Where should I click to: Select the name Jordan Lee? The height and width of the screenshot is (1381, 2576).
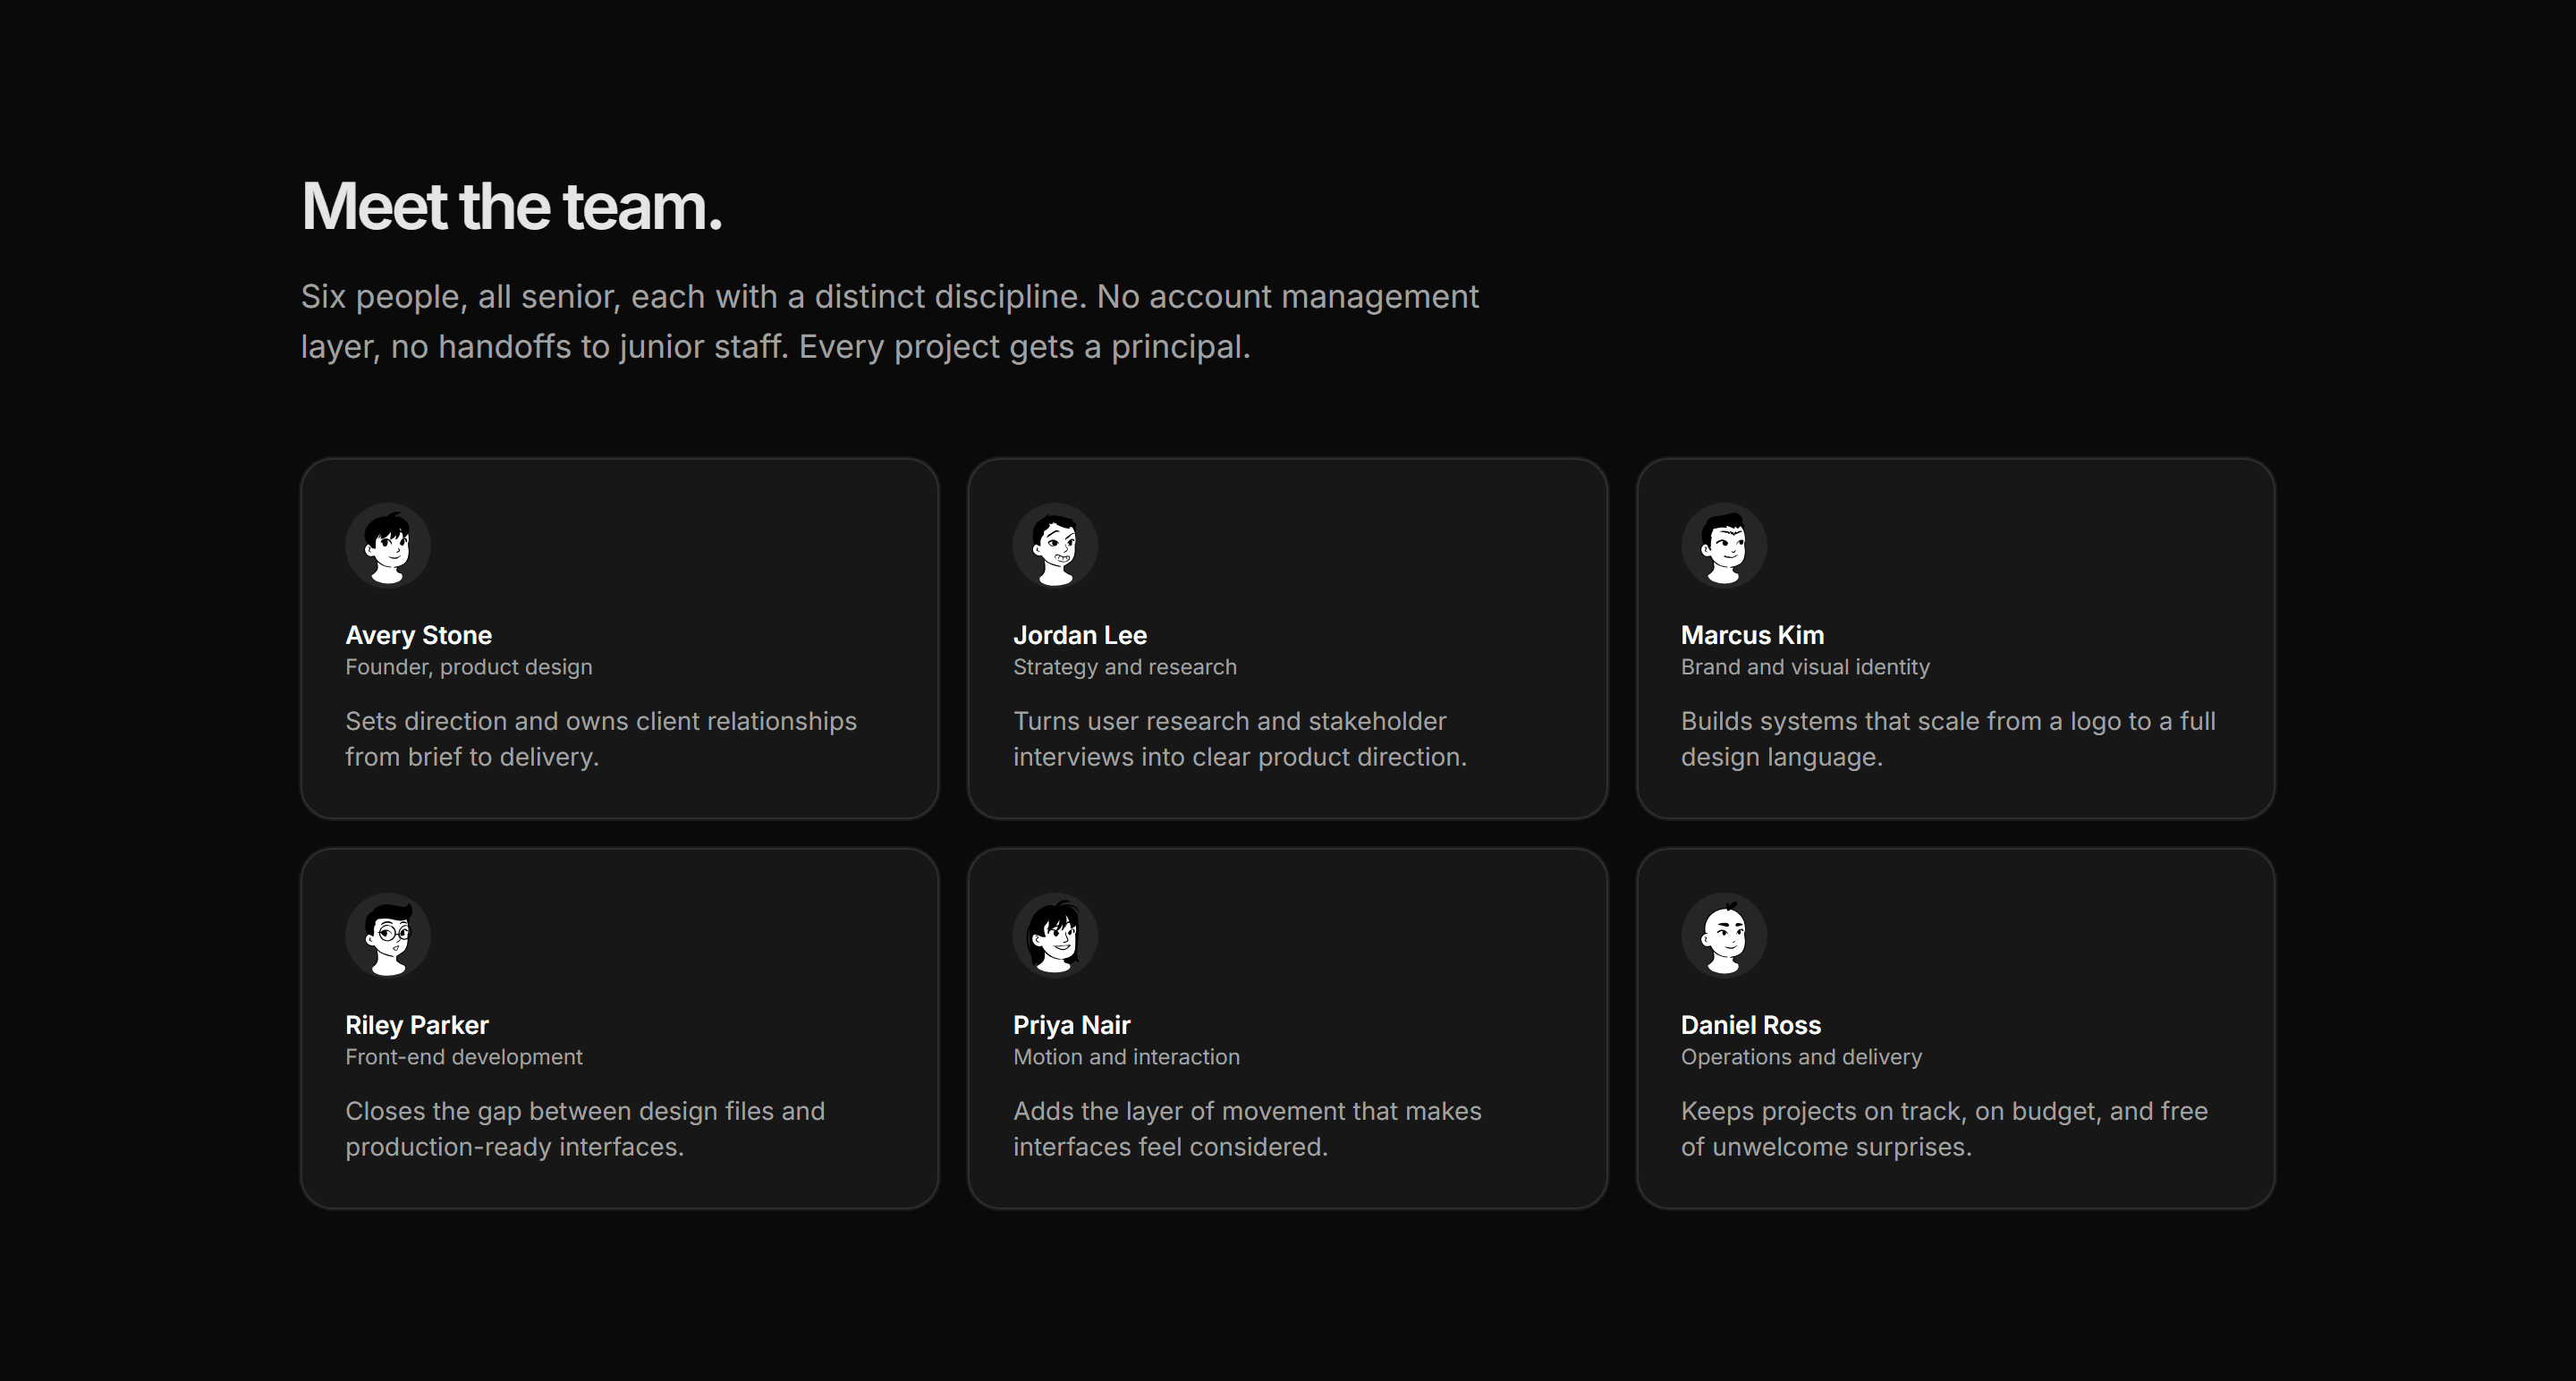1080,635
